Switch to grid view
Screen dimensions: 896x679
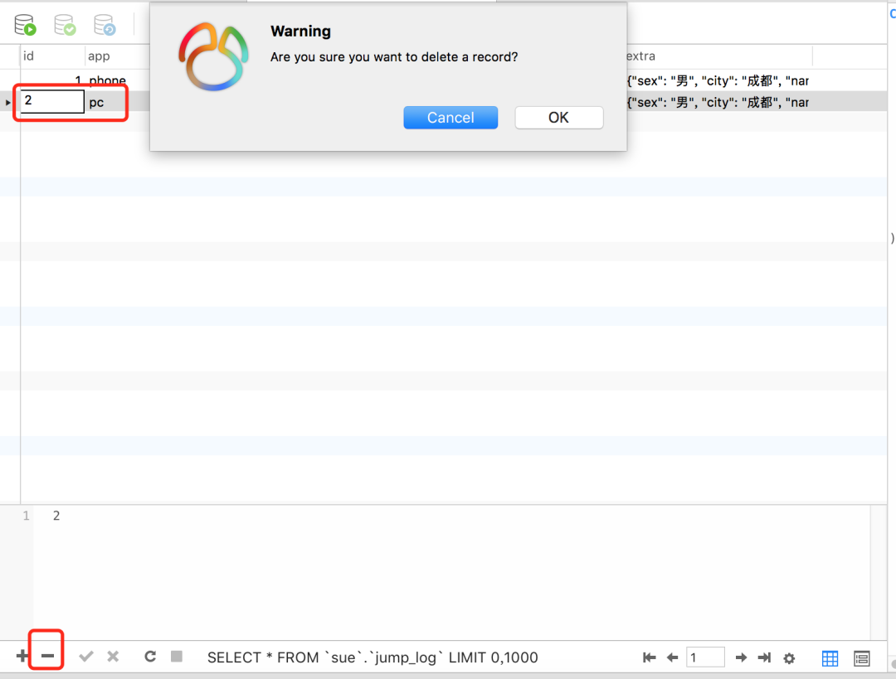(x=830, y=658)
